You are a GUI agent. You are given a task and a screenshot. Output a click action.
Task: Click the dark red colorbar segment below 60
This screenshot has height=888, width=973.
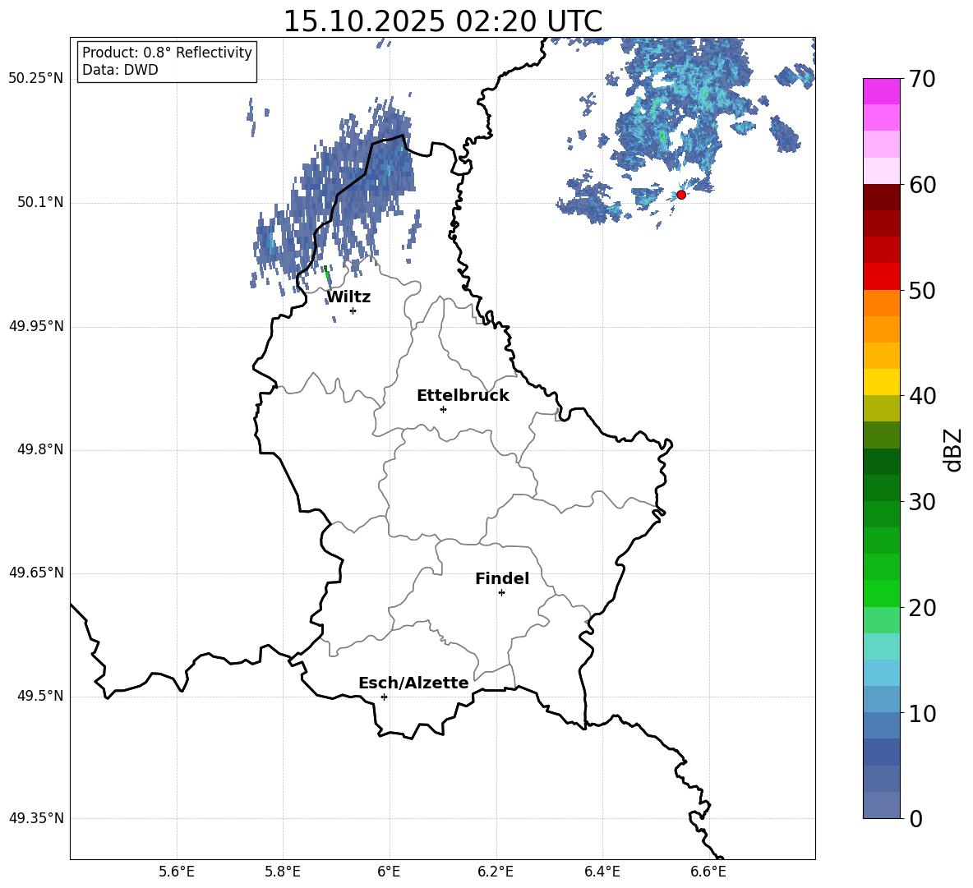click(x=882, y=197)
